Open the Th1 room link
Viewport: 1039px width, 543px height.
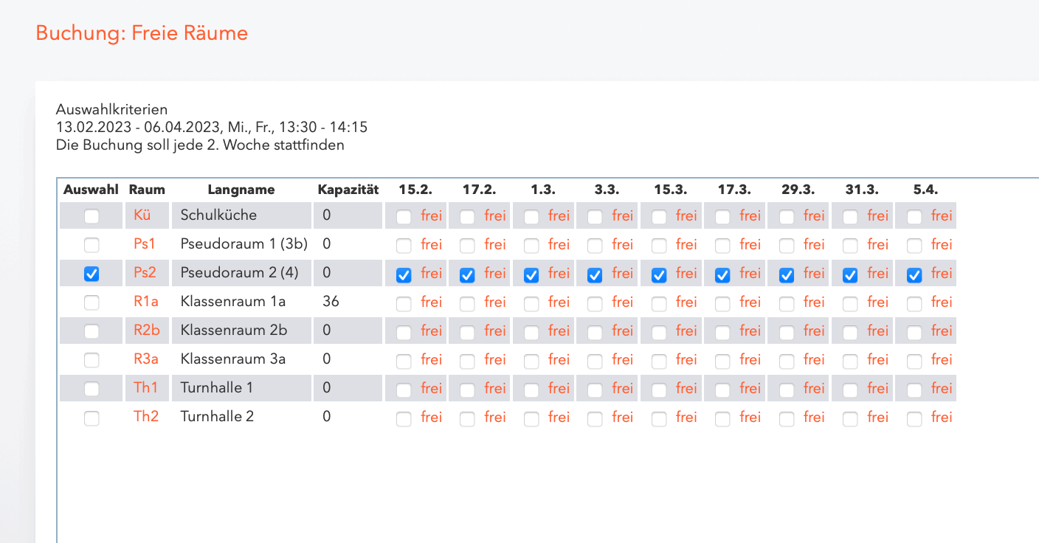tap(146, 387)
